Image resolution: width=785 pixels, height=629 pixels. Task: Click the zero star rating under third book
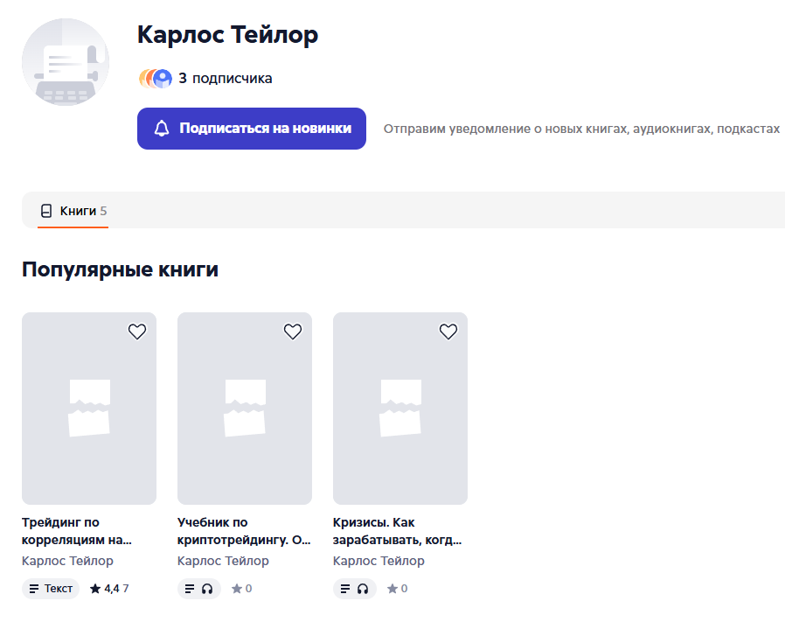(398, 589)
